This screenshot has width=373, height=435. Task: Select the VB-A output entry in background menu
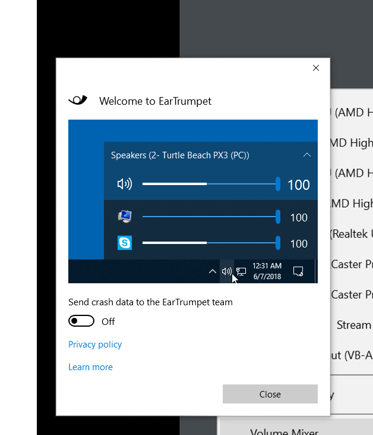[x=352, y=355]
